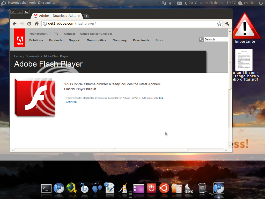Open the purple window dock icon

tap(139, 188)
